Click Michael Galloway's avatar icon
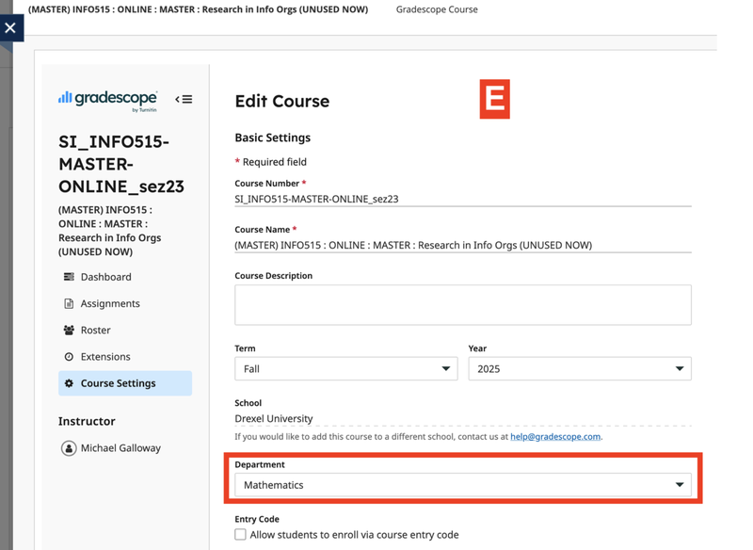This screenshot has height=550, width=753. (69, 448)
